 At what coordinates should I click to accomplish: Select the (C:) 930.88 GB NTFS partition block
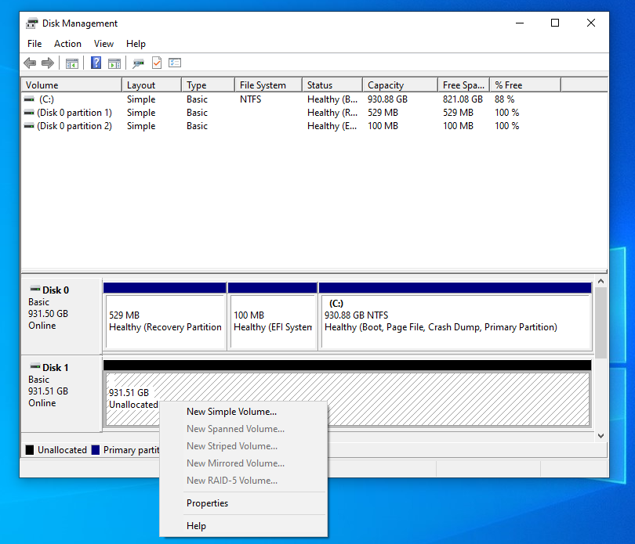[x=455, y=316]
